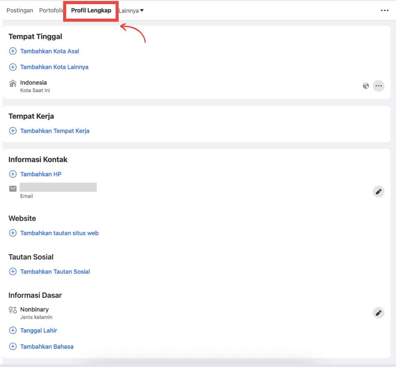
Task: Expand the Lainnya dropdown
Action: [131, 11]
